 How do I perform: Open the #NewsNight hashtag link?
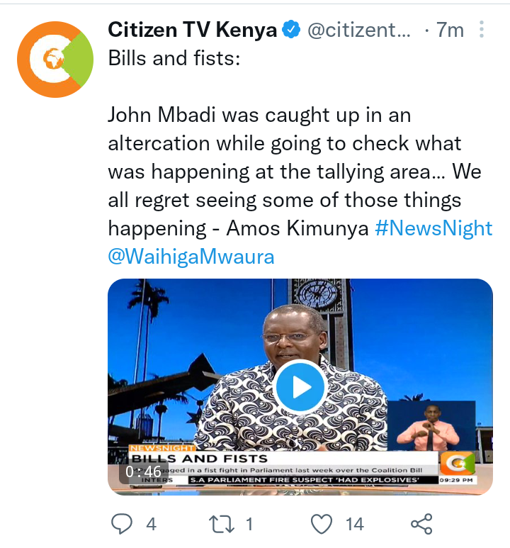pyautogui.click(x=433, y=228)
